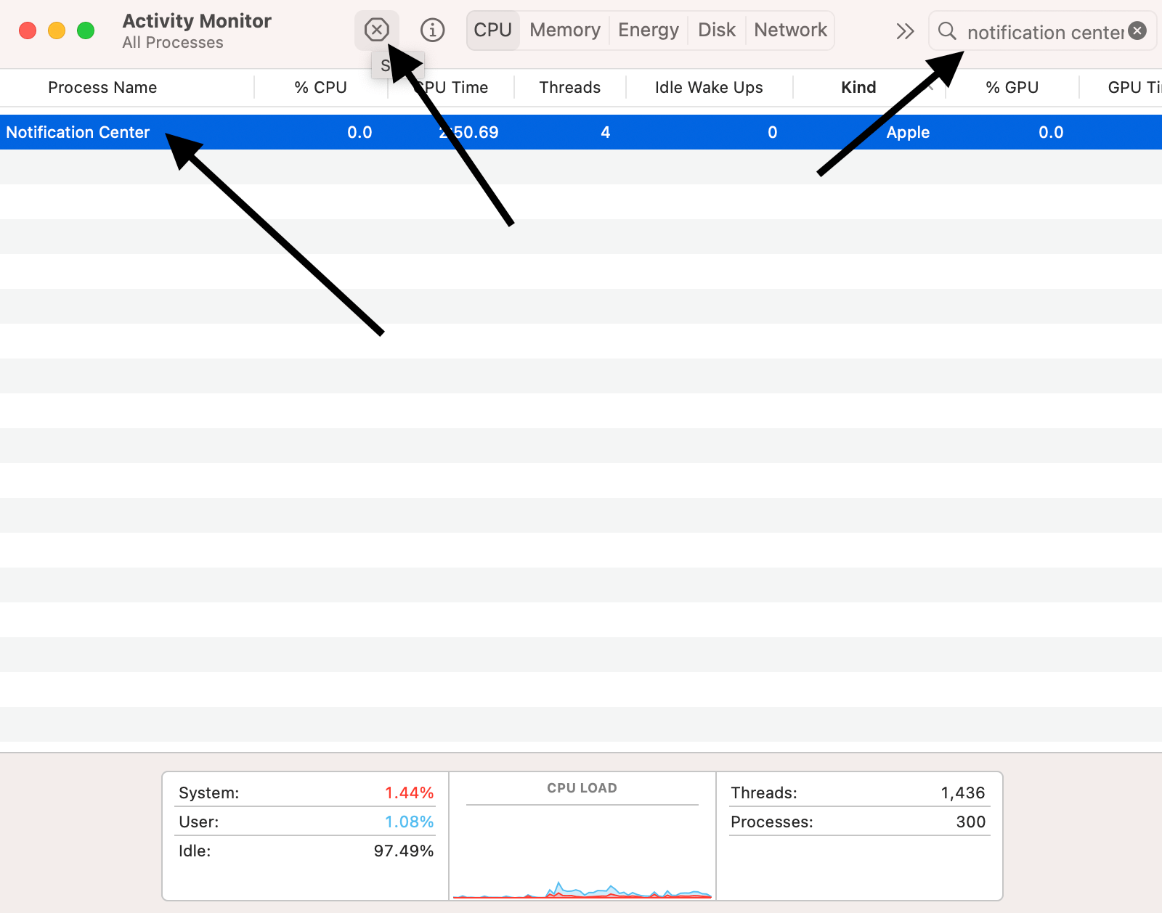Switch to the Memory tab
1162x913 pixels.
coord(565,30)
